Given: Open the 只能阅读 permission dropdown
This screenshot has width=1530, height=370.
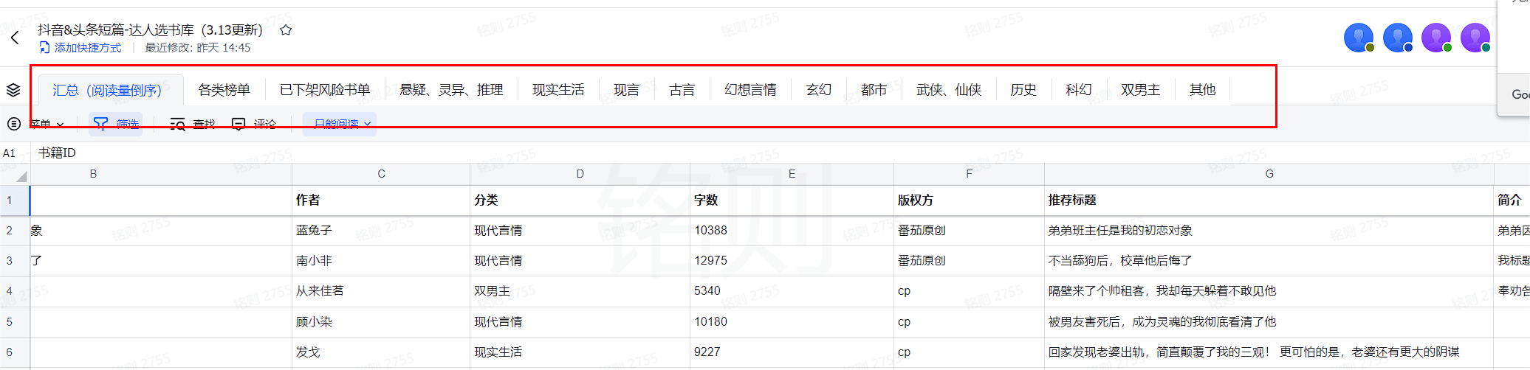Looking at the screenshot, I should (x=340, y=124).
